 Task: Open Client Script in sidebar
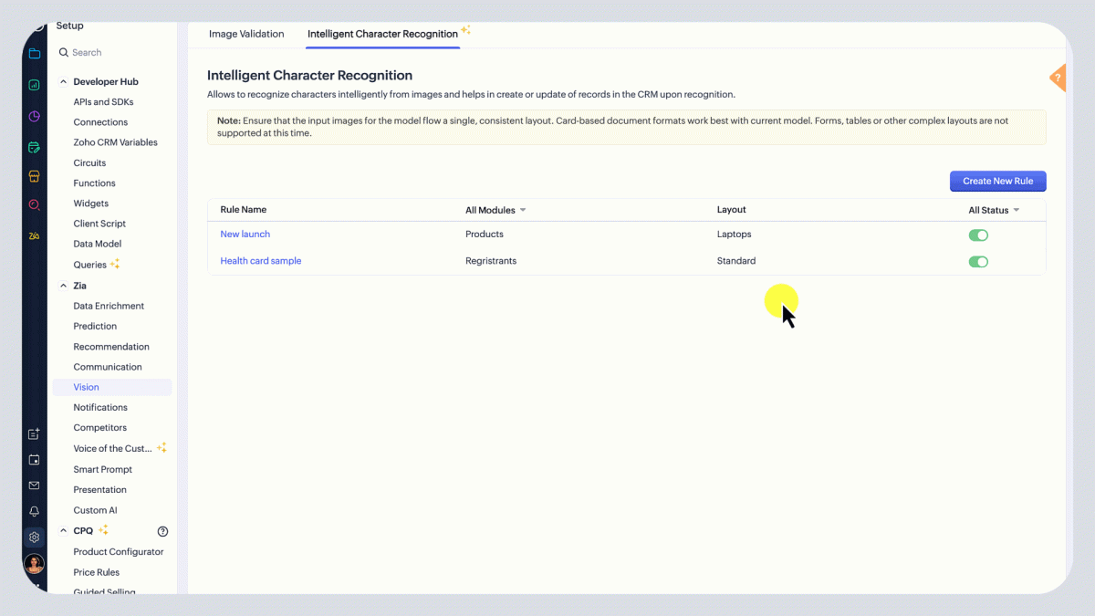tap(99, 224)
